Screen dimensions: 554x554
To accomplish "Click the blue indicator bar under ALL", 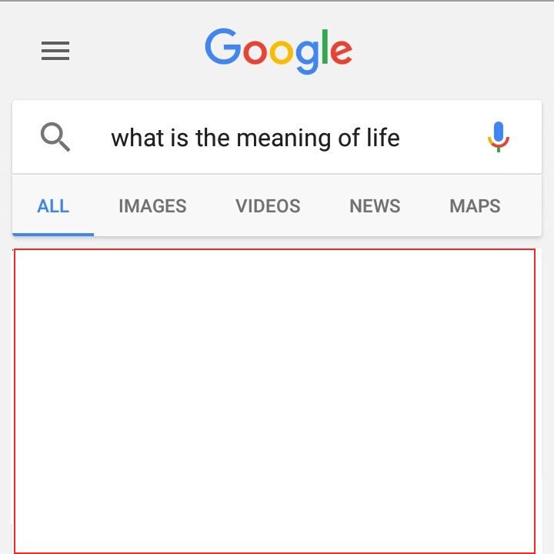I will tap(53, 234).
